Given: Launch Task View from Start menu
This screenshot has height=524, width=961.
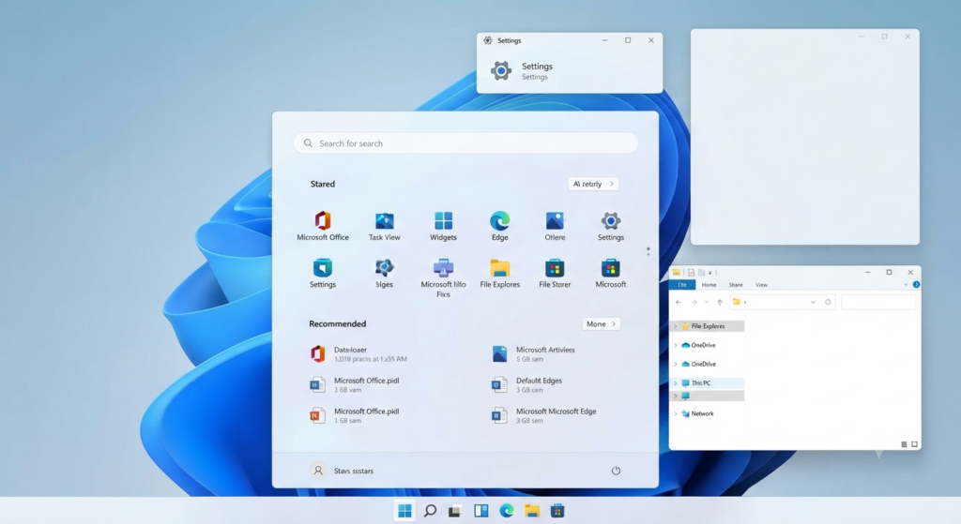Looking at the screenshot, I should click(x=384, y=226).
